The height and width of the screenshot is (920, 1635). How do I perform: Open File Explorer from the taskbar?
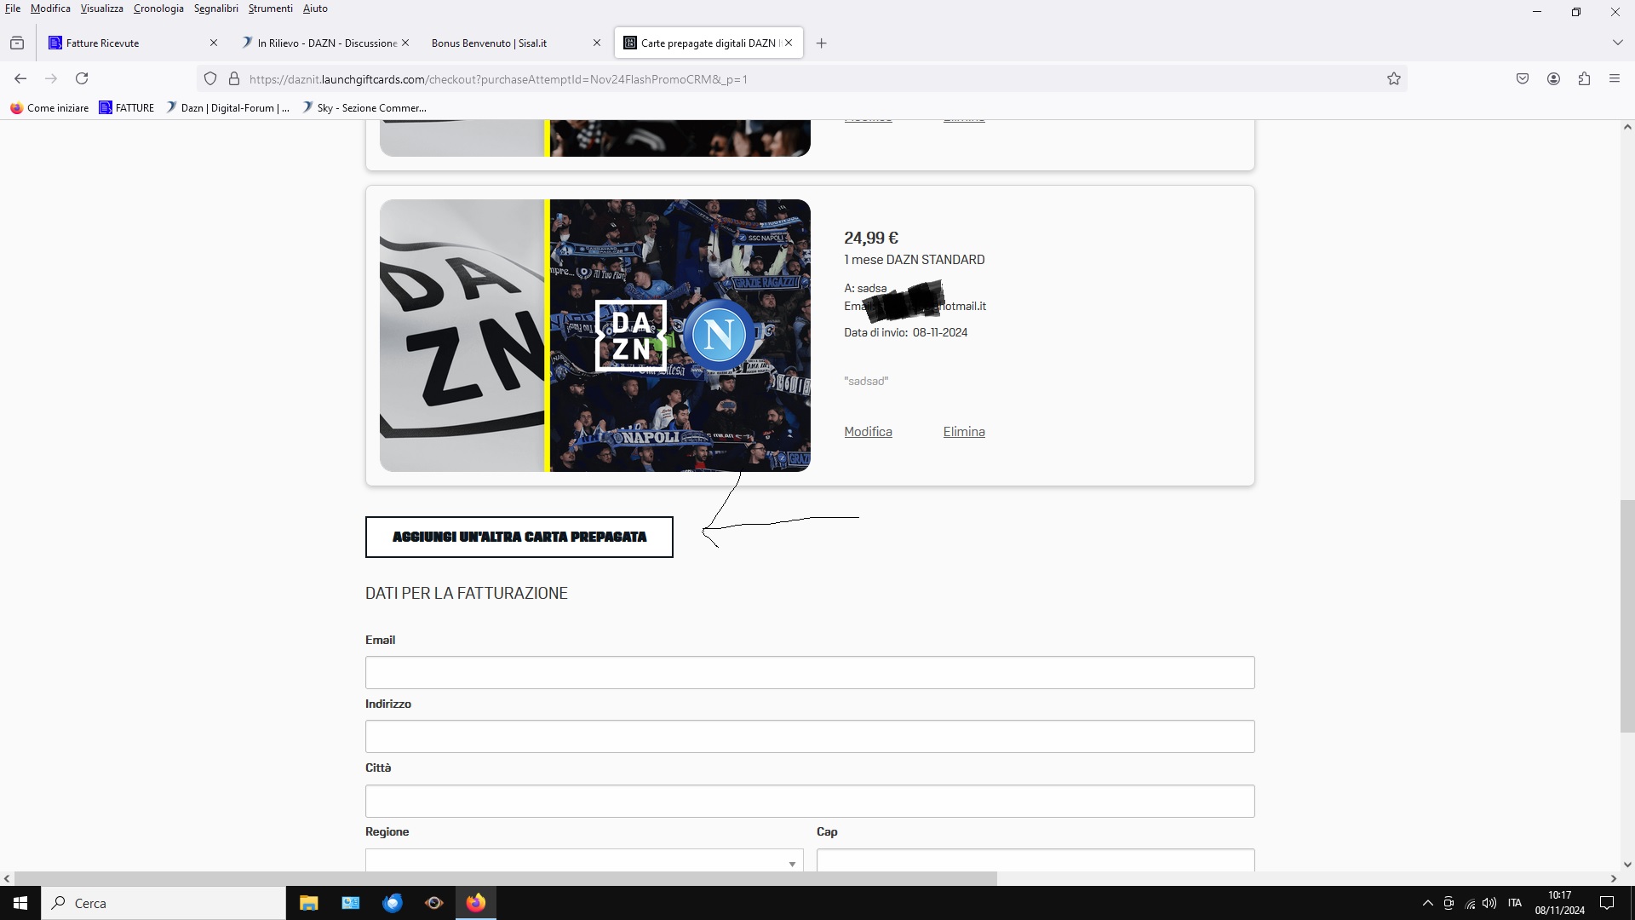pos(308,903)
